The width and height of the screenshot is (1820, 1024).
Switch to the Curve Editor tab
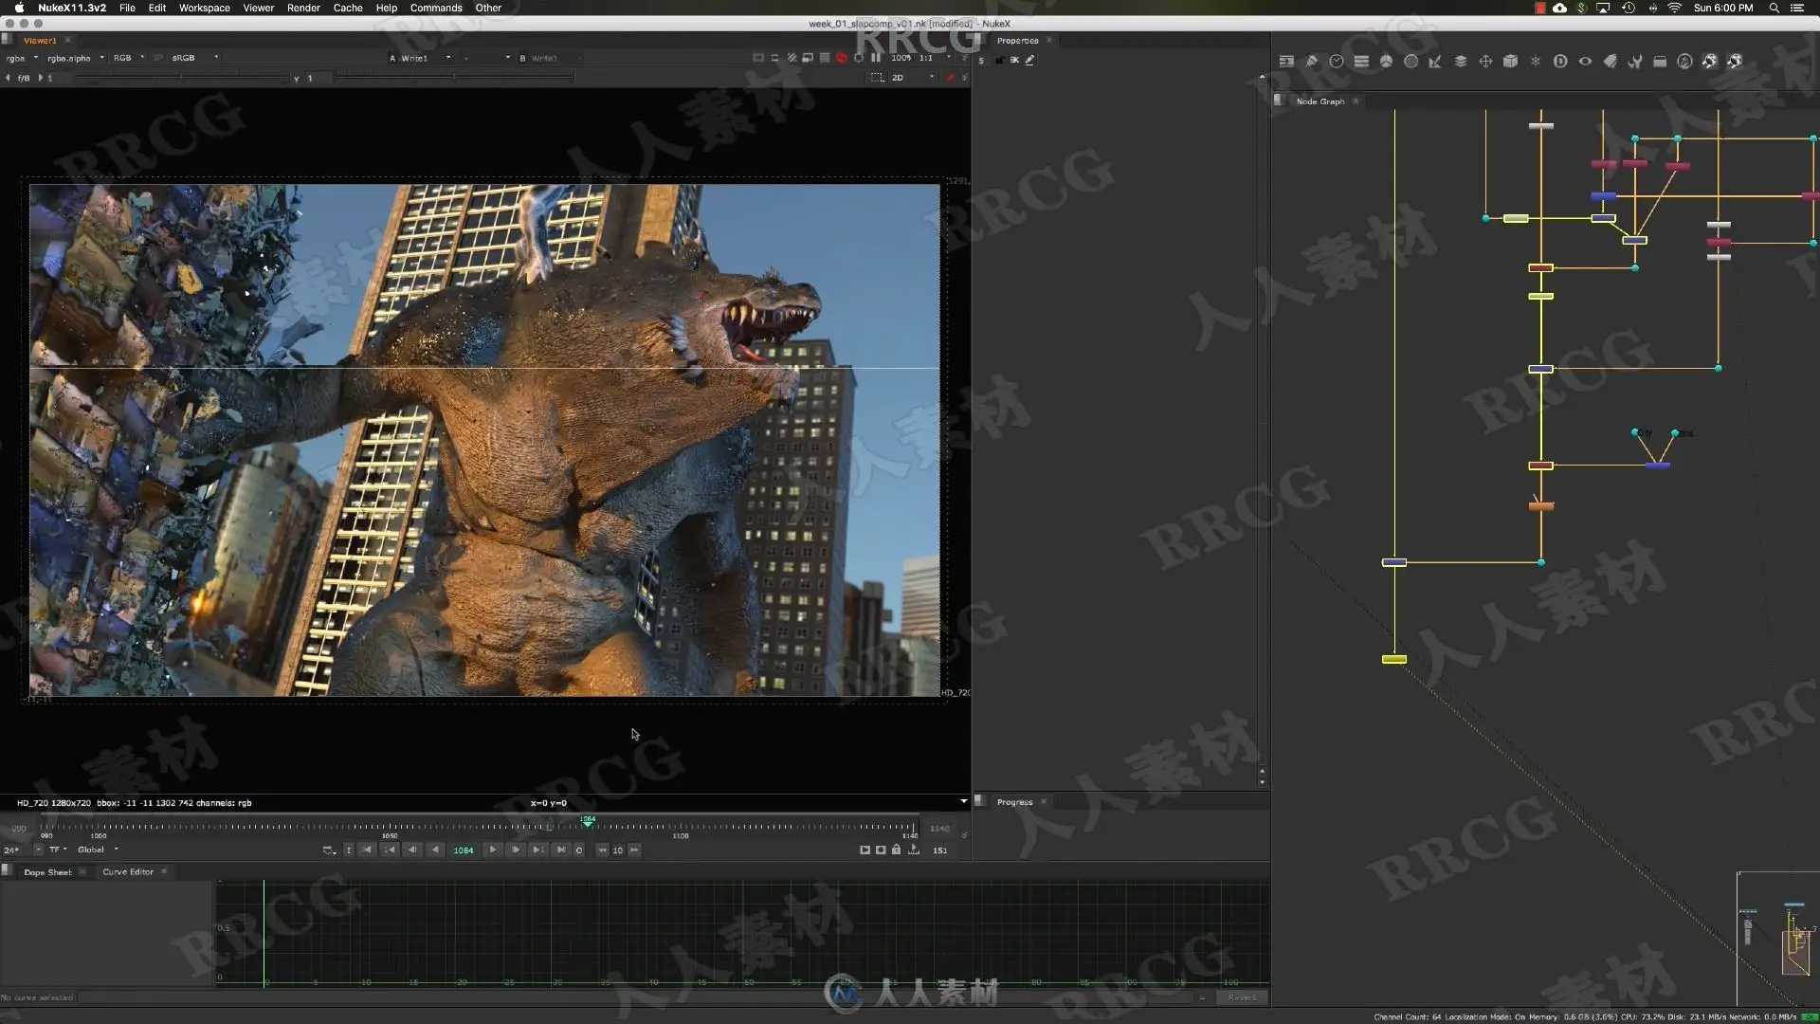coord(128,871)
